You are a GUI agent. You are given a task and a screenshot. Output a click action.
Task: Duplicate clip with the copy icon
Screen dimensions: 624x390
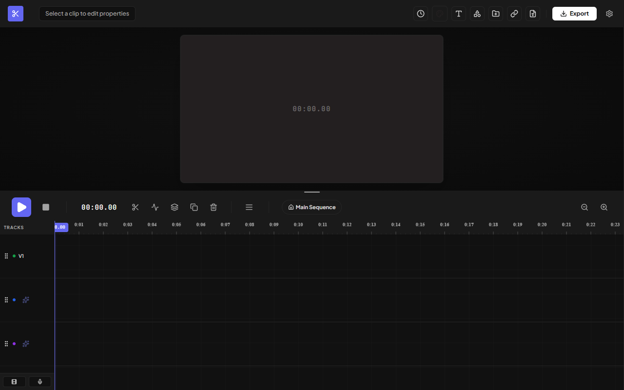[x=194, y=207]
